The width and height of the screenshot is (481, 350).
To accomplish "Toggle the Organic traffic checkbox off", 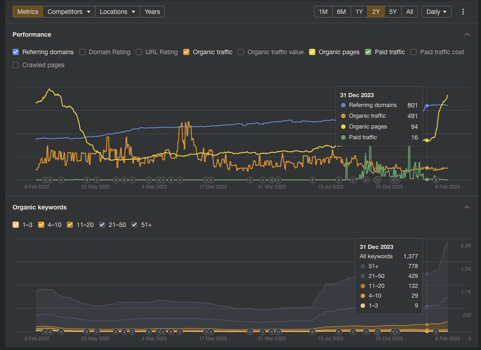I will click(186, 52).
